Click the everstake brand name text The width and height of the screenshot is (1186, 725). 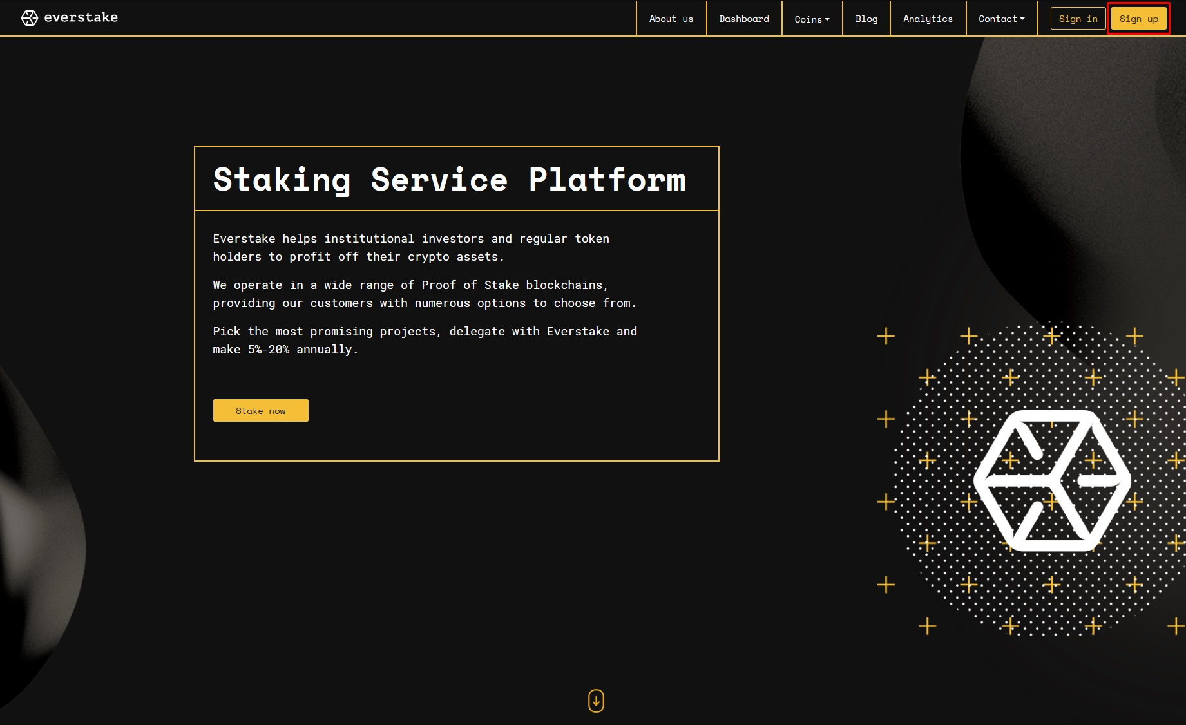(x=81, y=17)
